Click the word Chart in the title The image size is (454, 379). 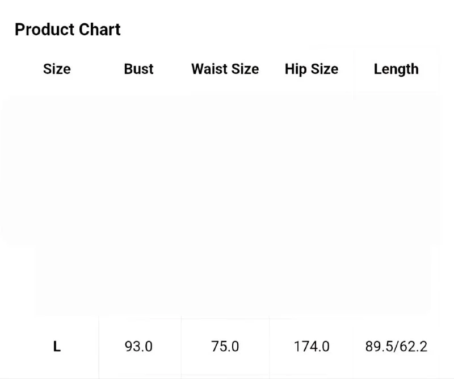100,30
